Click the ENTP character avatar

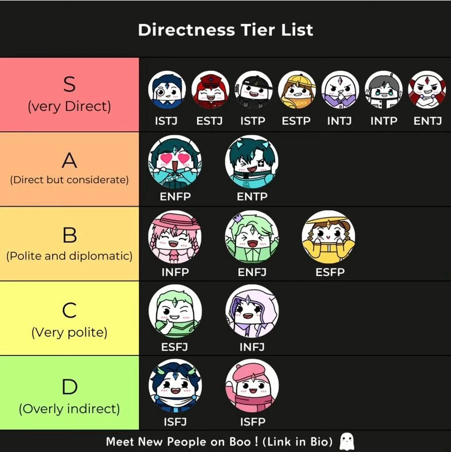point(252,162)
